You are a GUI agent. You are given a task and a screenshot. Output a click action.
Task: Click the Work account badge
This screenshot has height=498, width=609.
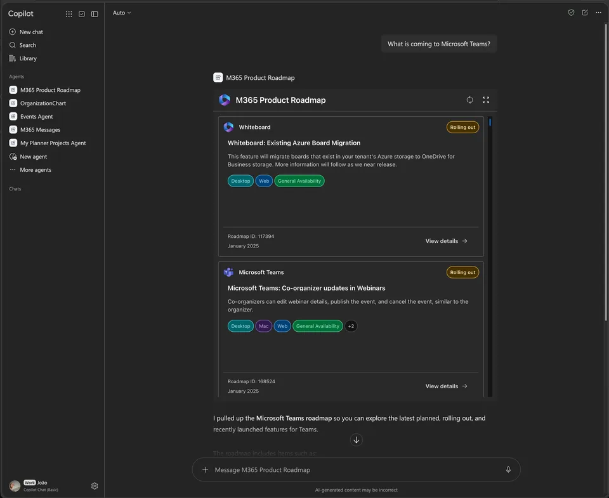click(x=30, y=483)
